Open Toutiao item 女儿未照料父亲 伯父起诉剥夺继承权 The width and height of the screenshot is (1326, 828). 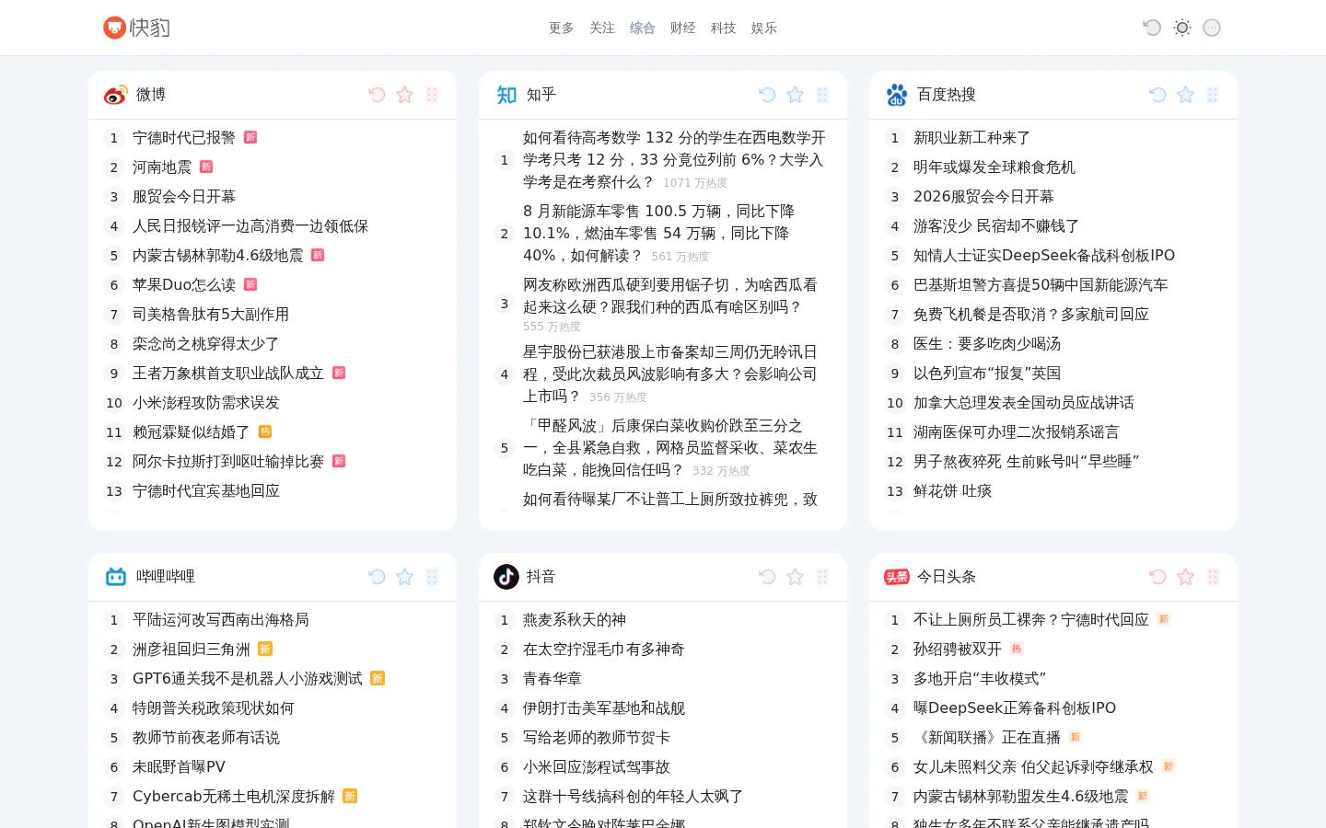[1033, 767]
